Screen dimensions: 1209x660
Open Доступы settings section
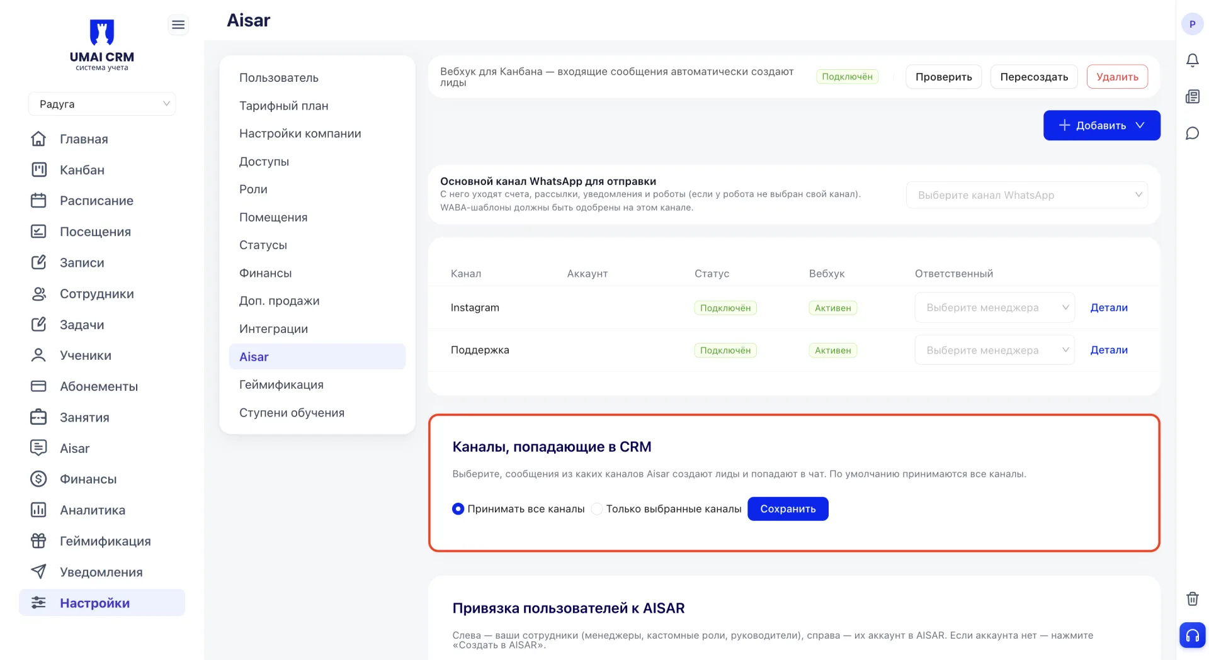point(317,161)
